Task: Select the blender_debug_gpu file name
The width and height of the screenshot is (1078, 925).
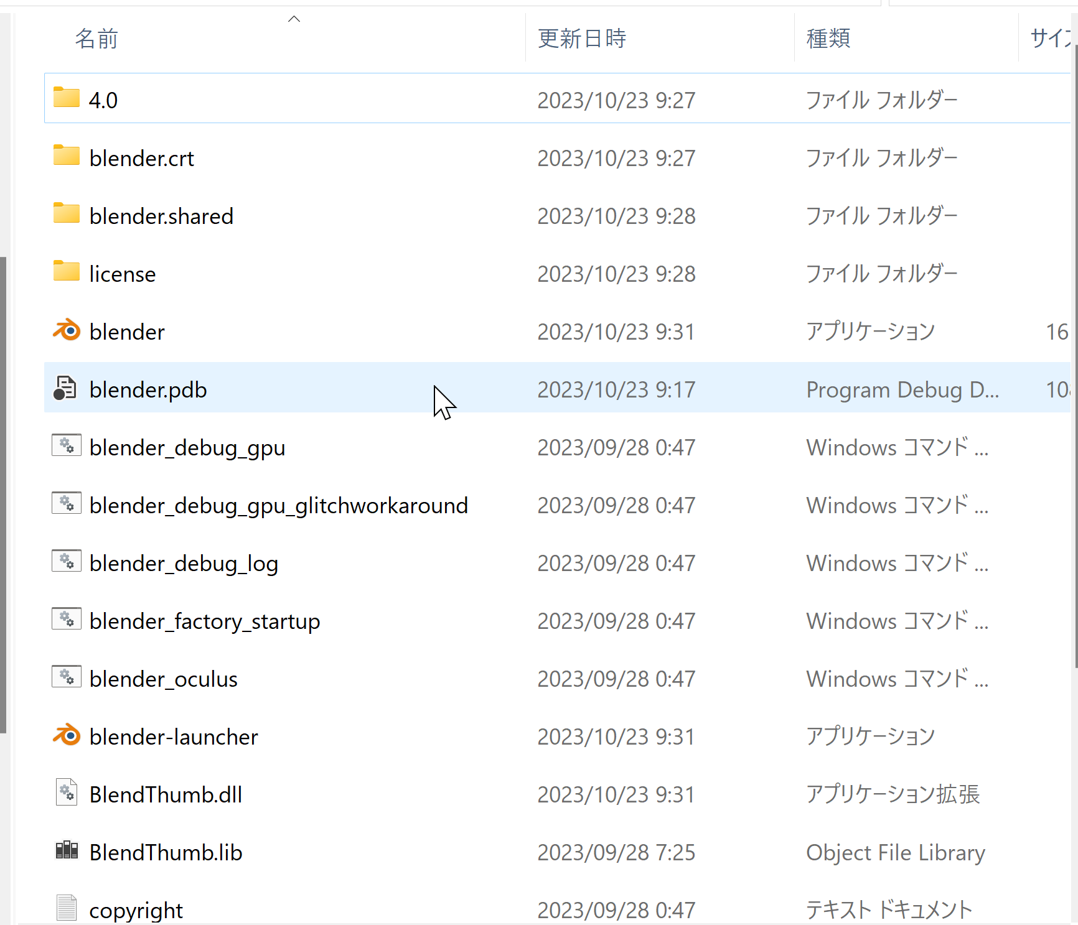Action: click(x=187, y=447)
